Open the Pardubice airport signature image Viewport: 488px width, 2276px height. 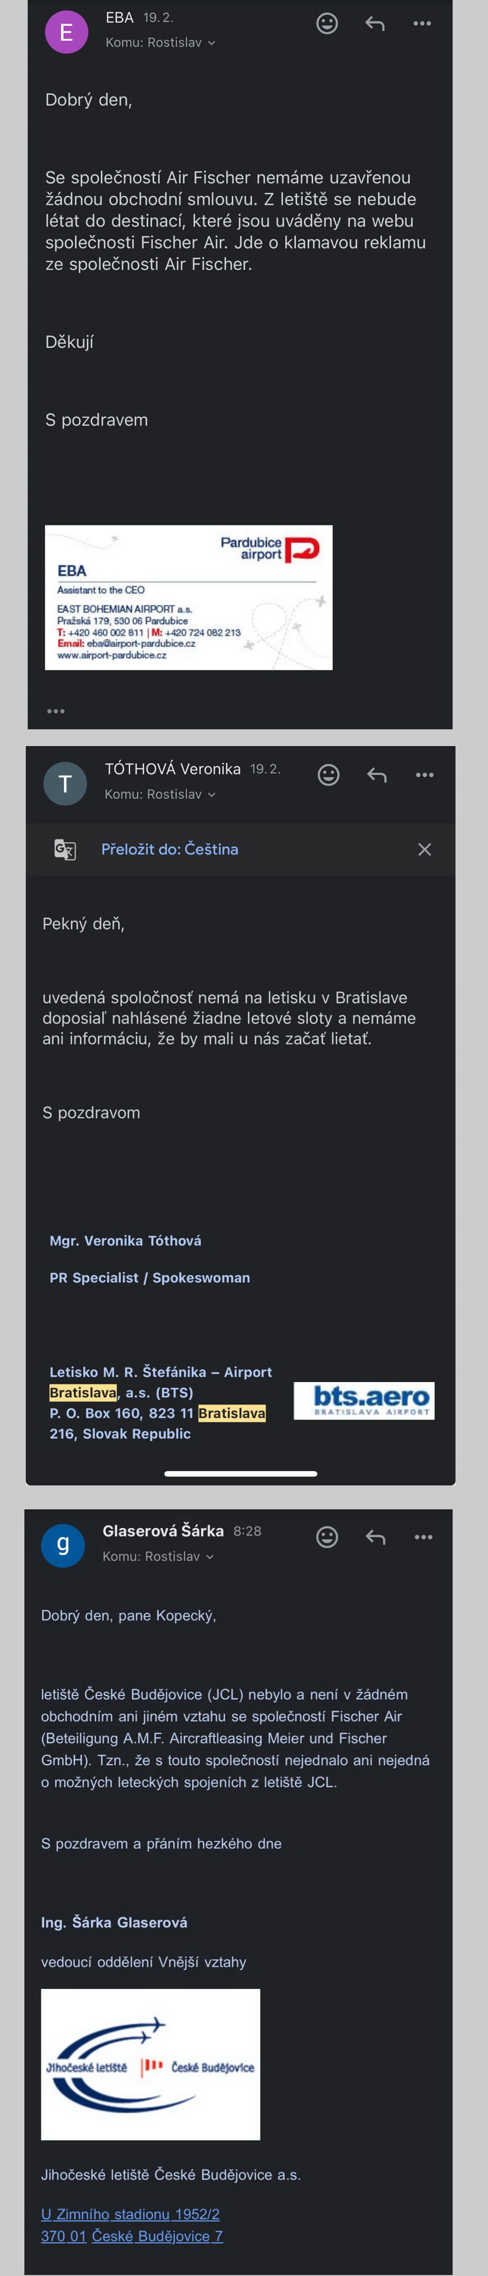[x=189, y=597]
